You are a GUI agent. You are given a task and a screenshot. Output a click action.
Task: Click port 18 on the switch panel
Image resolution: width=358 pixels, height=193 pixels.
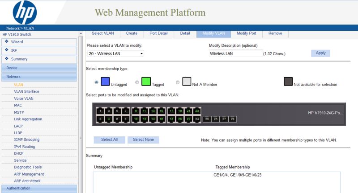171,119
